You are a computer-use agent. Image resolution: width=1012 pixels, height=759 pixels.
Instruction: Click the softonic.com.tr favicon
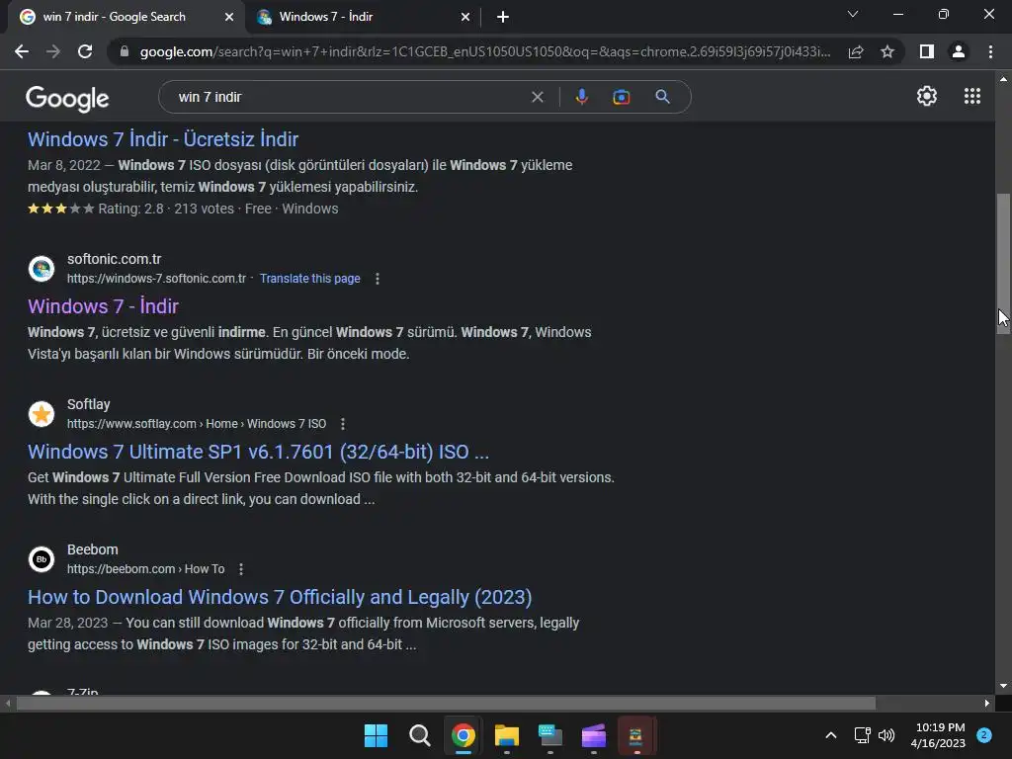click(42, 269)
